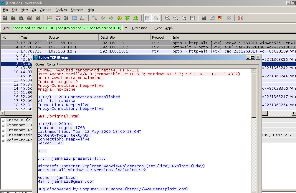This screenshot has width=296, height=193.
Task: Expand the Point-to-Point tree node
Action: (3, 140)
